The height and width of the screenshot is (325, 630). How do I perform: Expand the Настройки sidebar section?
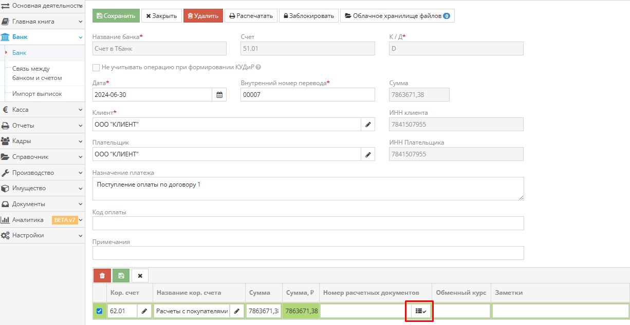pyautogui.click(x=42, y=235)
